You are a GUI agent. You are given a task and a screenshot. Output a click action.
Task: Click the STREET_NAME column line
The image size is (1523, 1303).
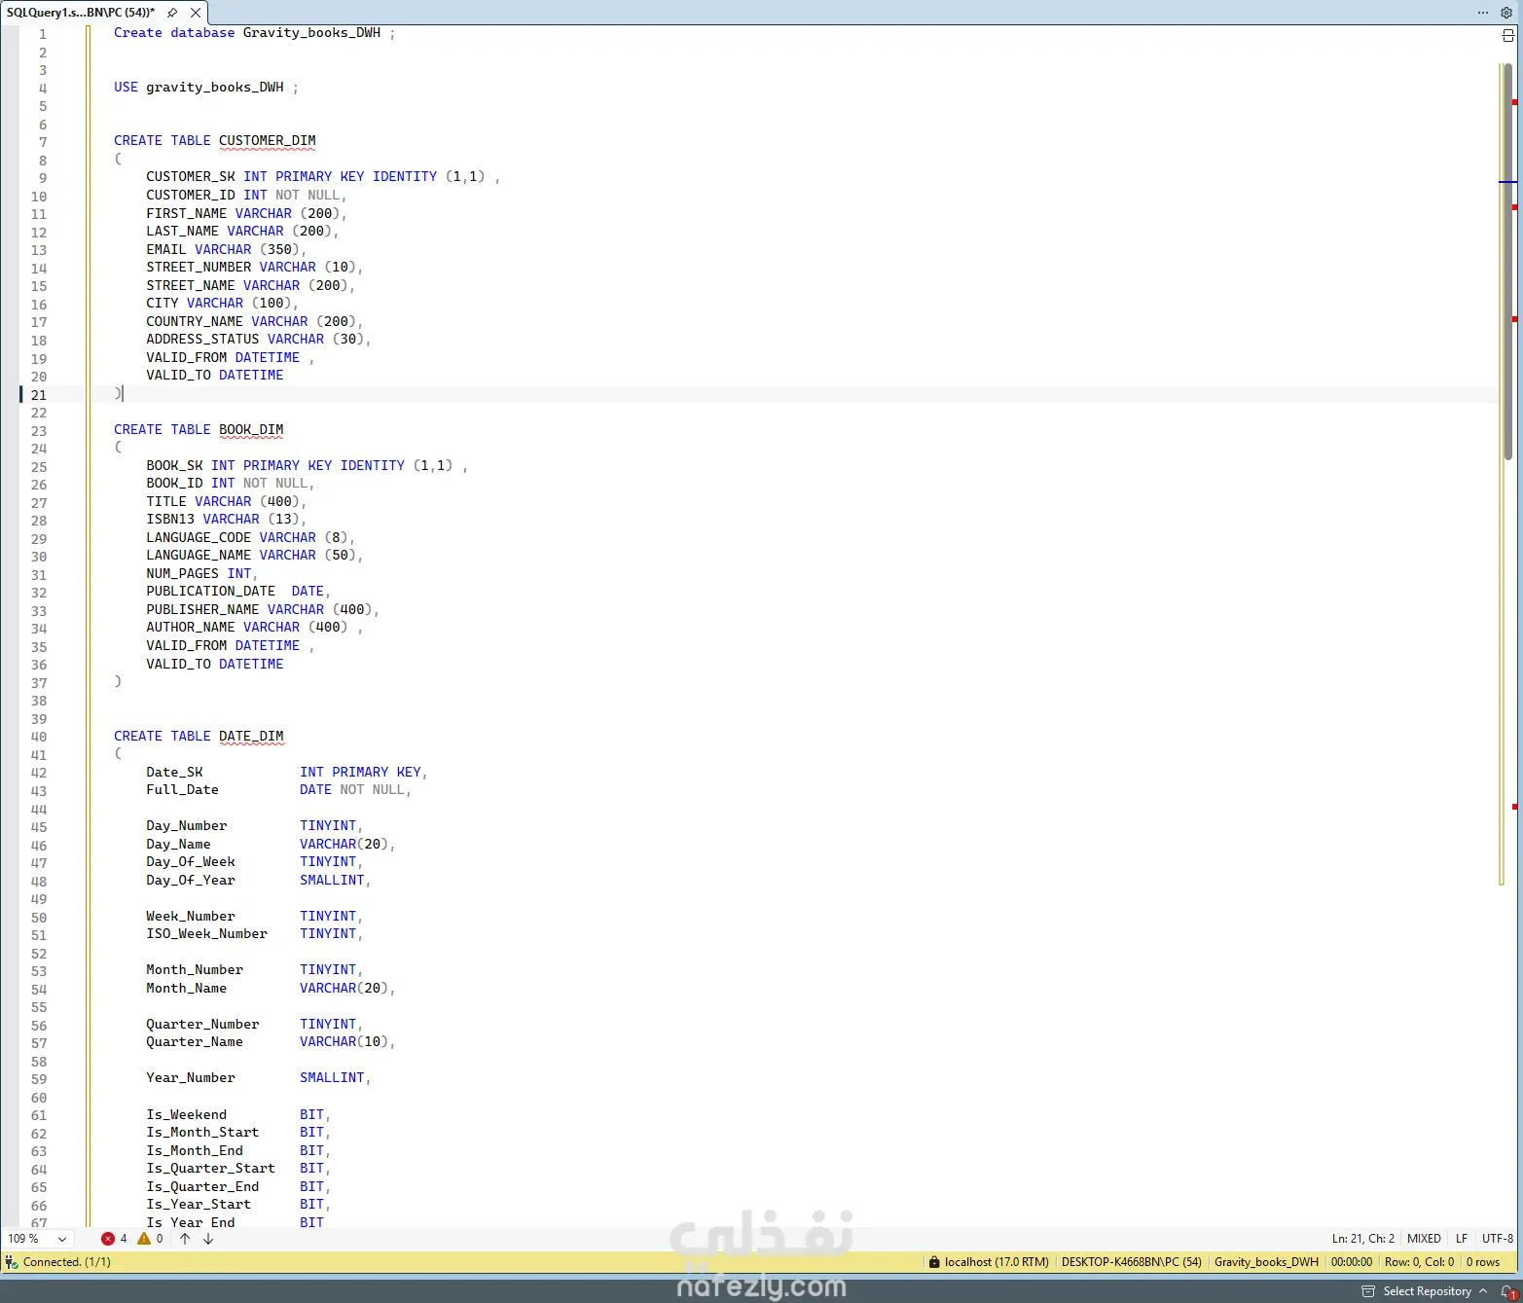tap(250, 286)
